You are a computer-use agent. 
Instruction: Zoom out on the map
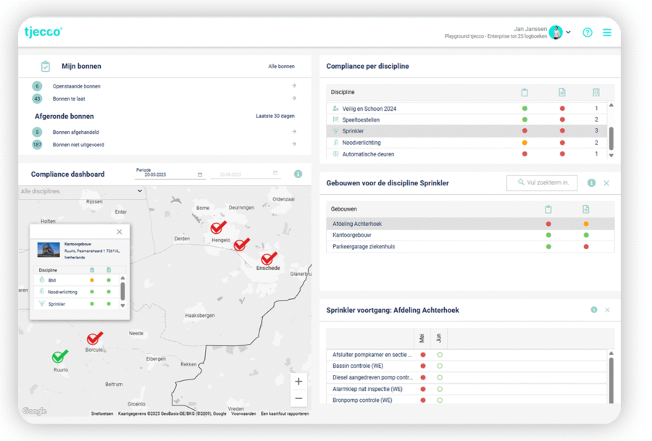[298, 398]
